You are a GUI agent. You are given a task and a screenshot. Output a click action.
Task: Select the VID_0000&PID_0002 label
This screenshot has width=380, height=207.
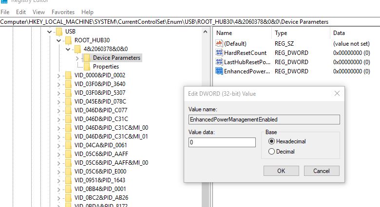pyautogui.click(x=100, y=75)
